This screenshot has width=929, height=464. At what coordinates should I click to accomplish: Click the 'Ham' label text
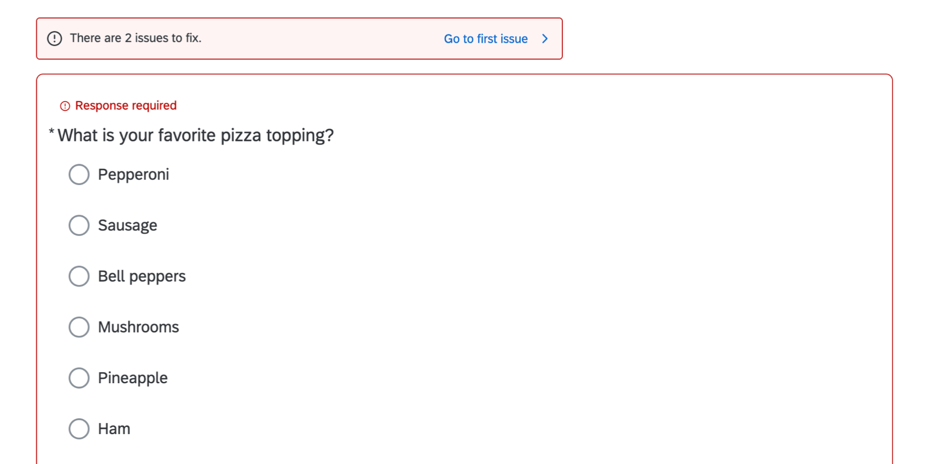[114, 429]
